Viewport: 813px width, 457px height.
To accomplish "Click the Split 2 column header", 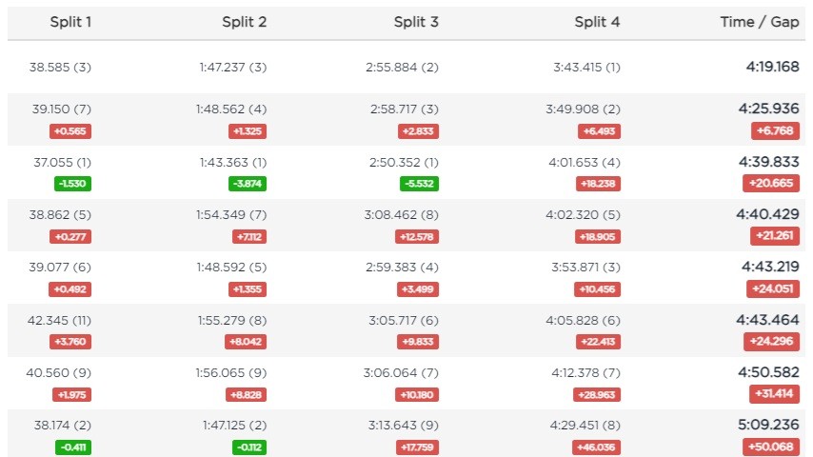I will (x=243, y=22).
